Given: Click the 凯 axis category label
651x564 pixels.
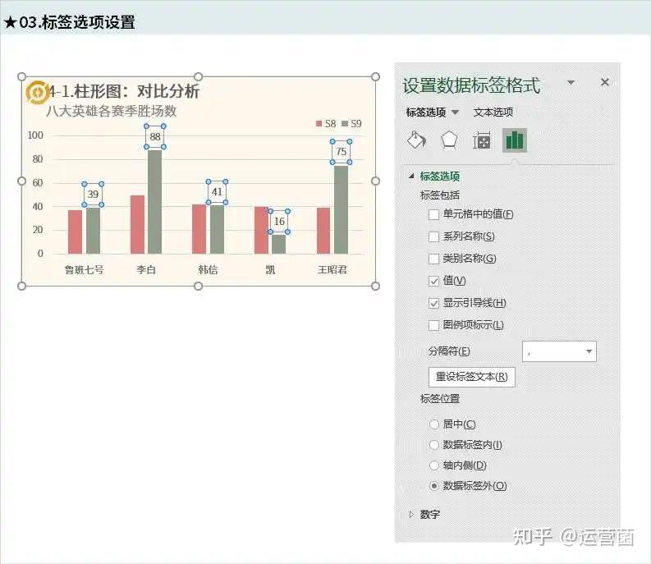Looking at the screenshot, I should pos(270,270).
